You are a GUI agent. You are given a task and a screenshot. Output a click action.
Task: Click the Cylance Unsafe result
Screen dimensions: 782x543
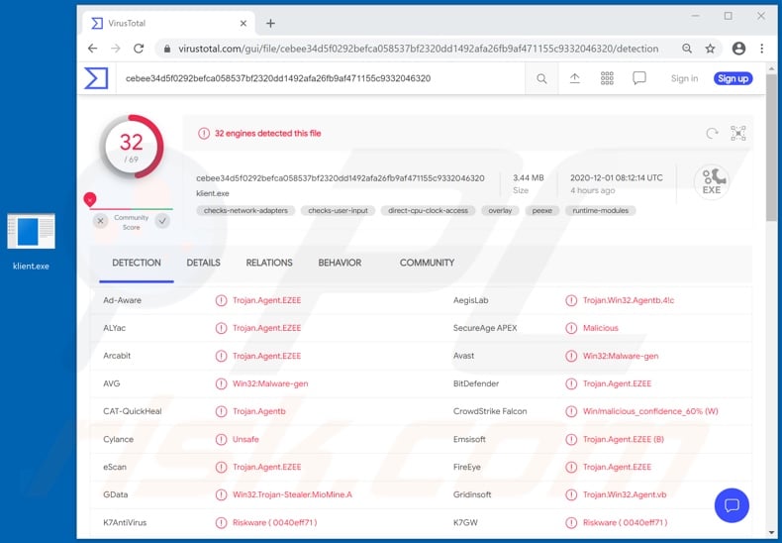tap(245, 440)
